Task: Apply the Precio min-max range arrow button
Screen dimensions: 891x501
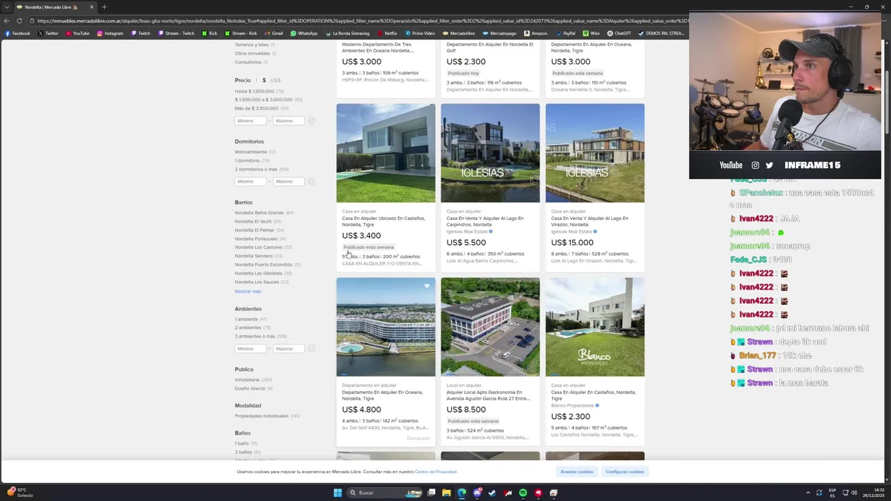Action: (311, 121)
